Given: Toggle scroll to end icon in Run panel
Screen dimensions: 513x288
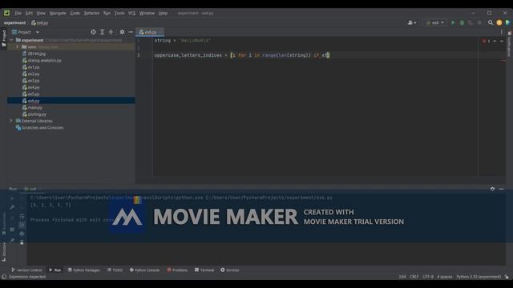Looking at the screenshot, I should coord(22,225).
